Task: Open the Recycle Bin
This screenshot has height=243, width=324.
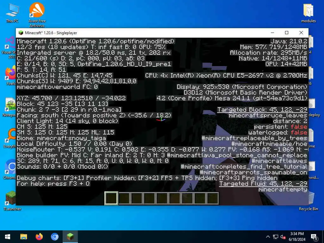Action: click(308, 200)
